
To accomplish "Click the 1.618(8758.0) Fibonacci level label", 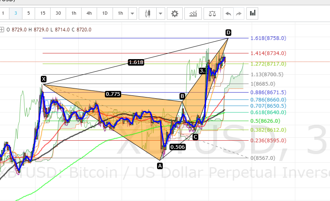I will pyautogui.click(x=268, y=38).
